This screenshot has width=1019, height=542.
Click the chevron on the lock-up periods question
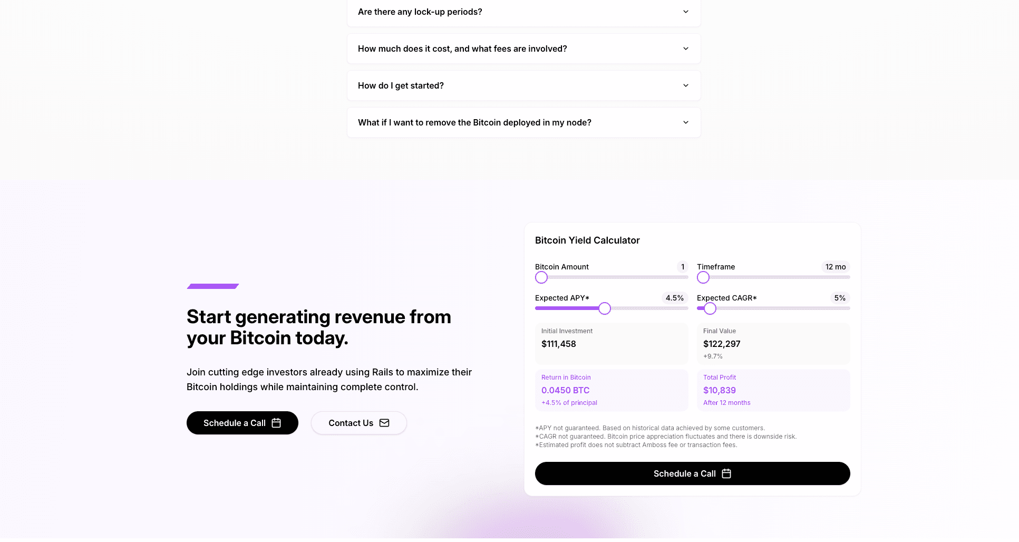[685, 11]
